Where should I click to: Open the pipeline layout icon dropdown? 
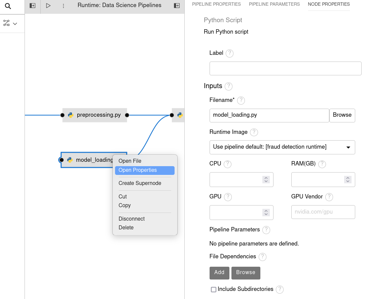point(10,23)
